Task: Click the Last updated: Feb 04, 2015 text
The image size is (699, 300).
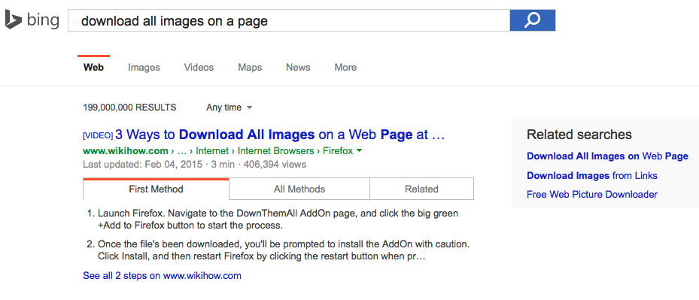Action: point(144,165)
